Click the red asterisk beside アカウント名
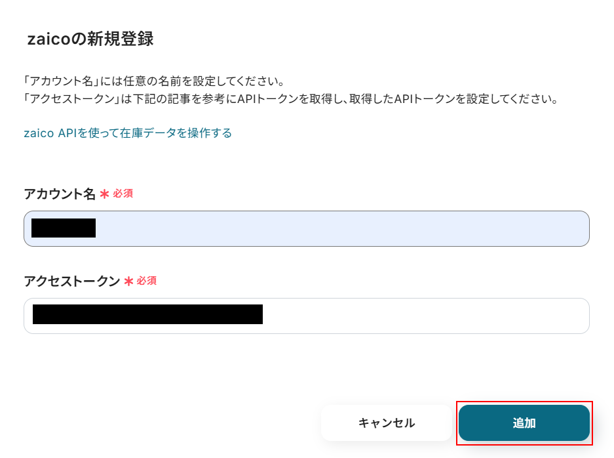This screenshot has width=614, height=458. (104, 194)
